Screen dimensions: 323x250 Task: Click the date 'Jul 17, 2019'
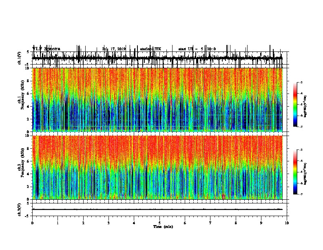coord(114,49)
